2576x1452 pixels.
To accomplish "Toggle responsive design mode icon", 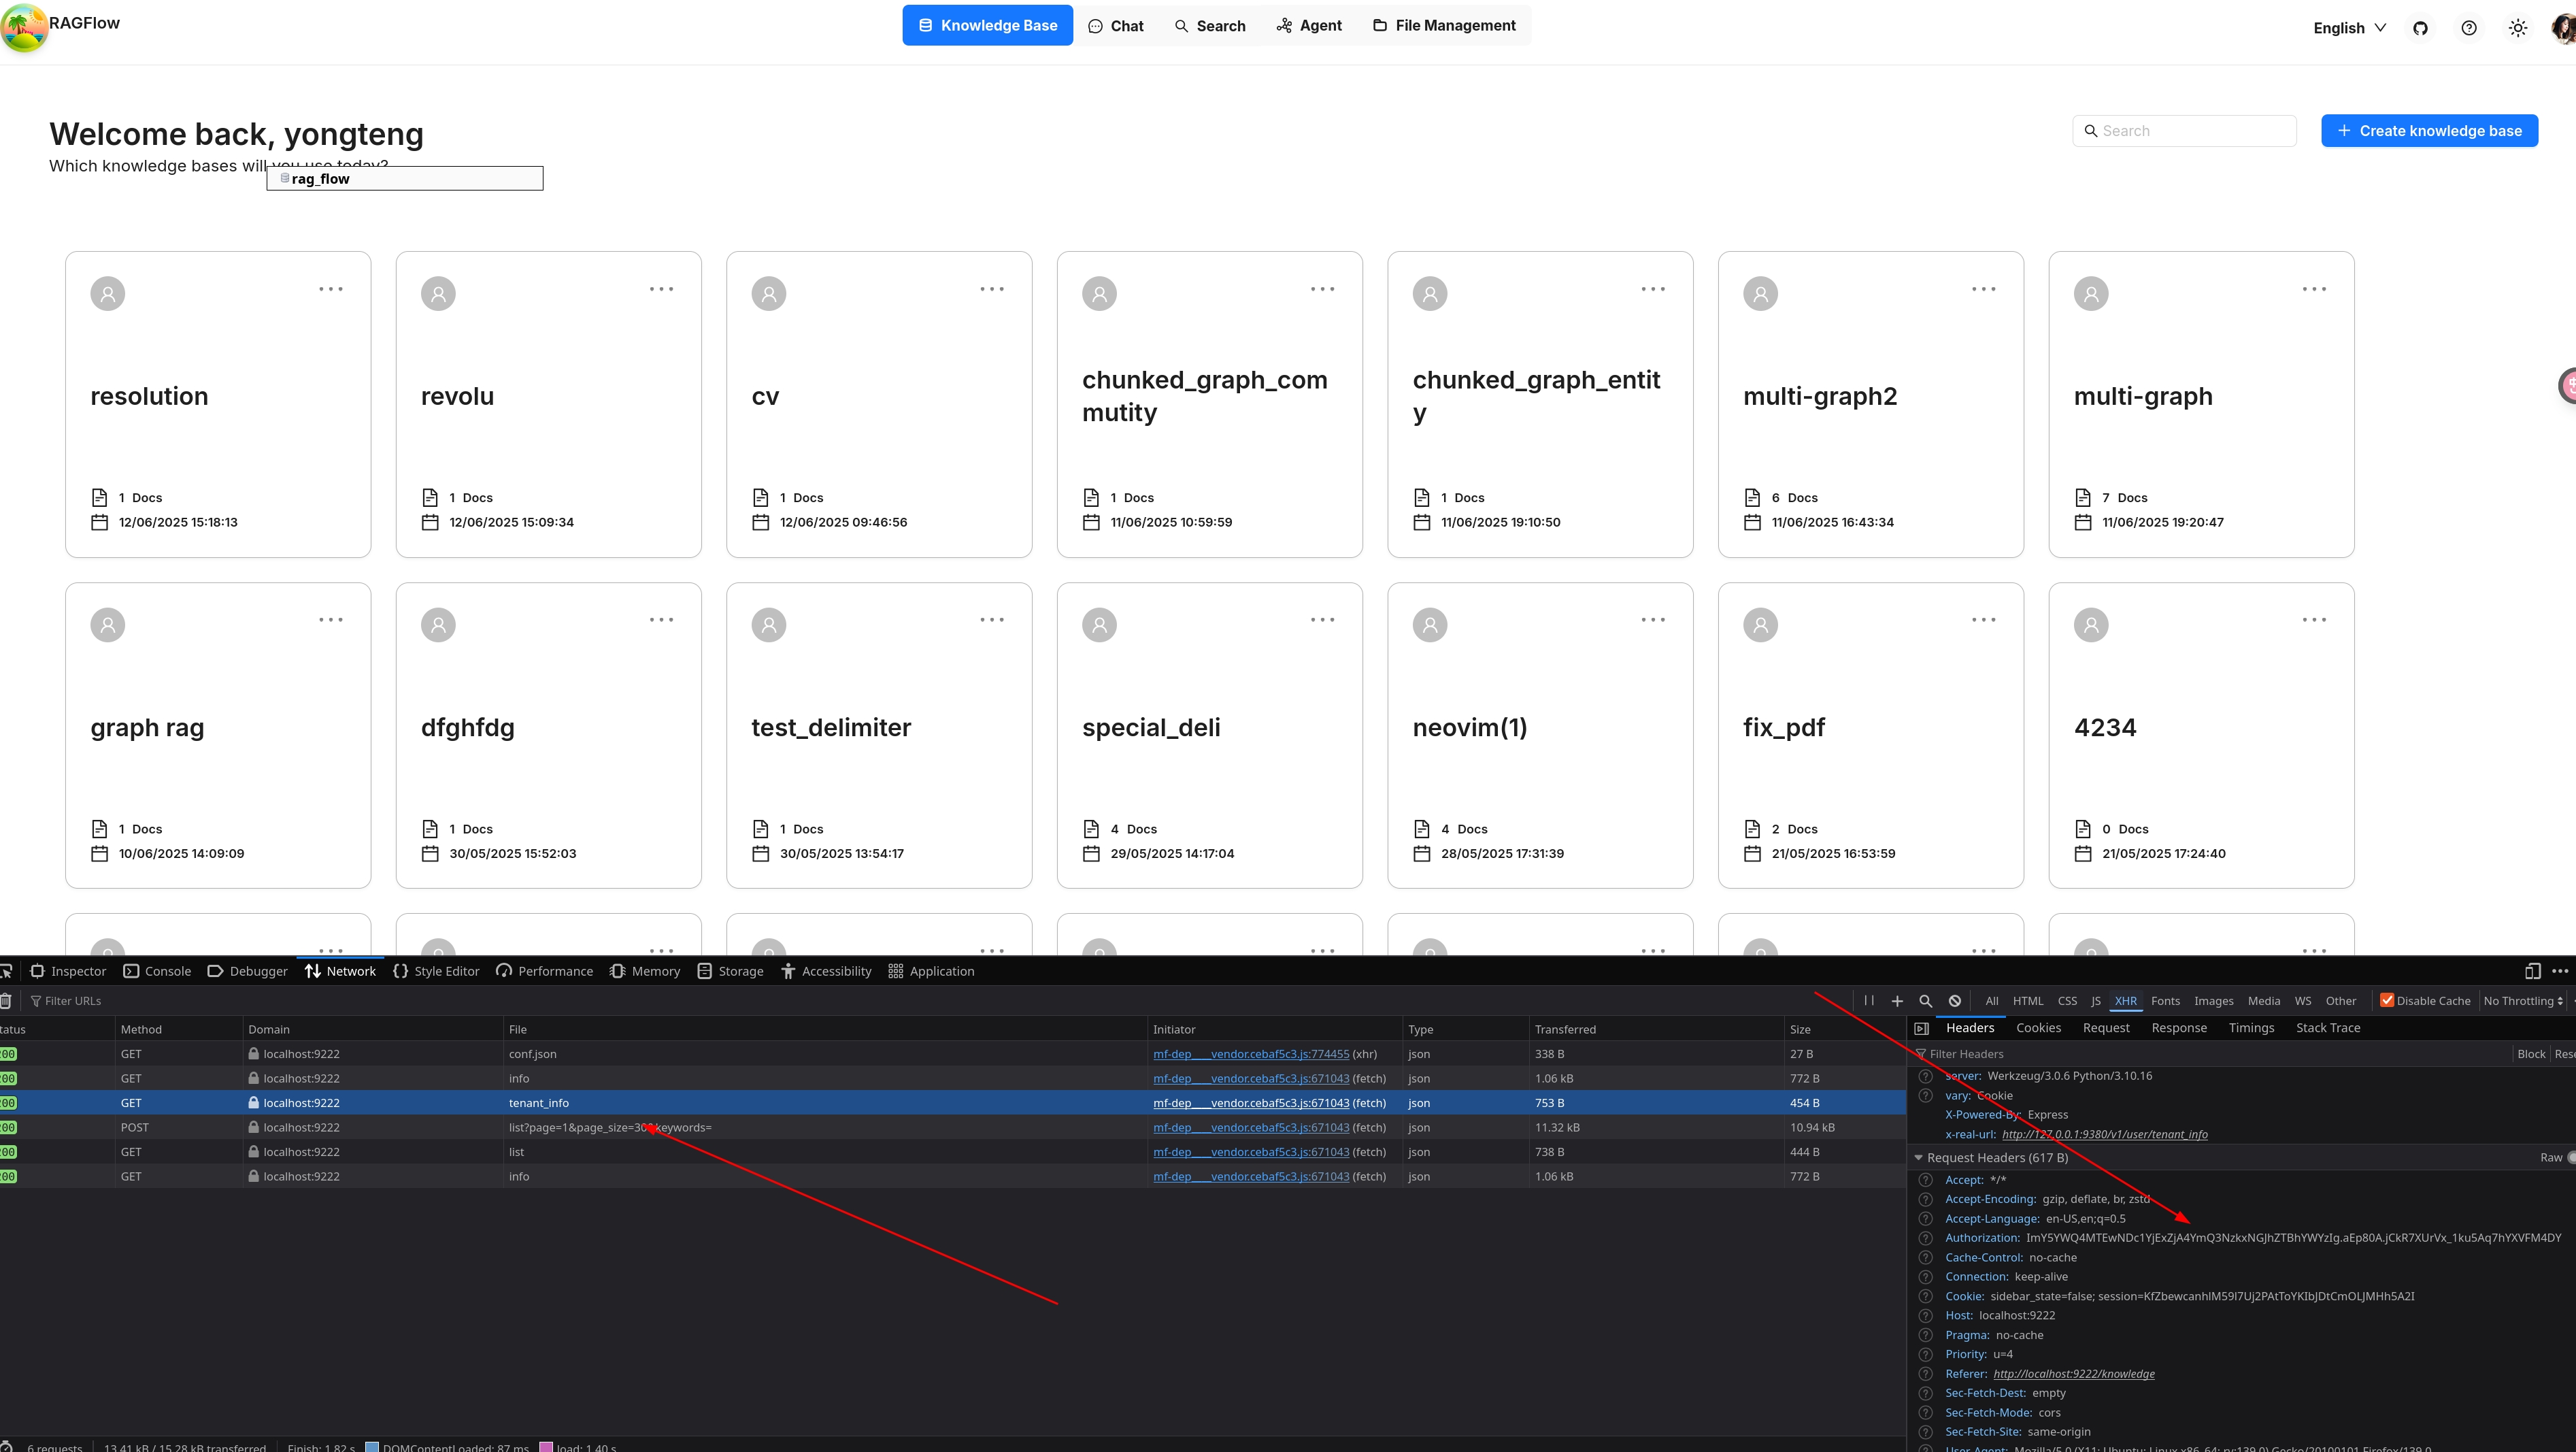I will [2533, 971].
